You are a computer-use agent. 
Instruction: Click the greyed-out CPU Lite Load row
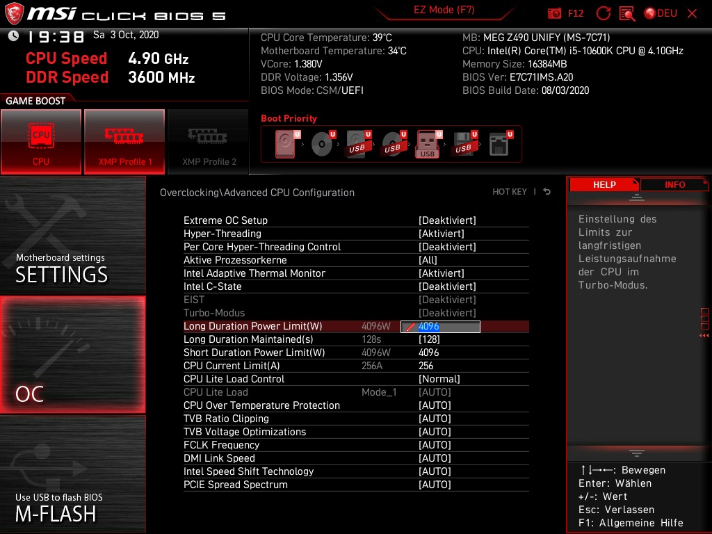[356, 392]
